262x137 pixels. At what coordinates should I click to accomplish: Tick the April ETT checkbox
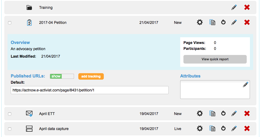(10, 114)
